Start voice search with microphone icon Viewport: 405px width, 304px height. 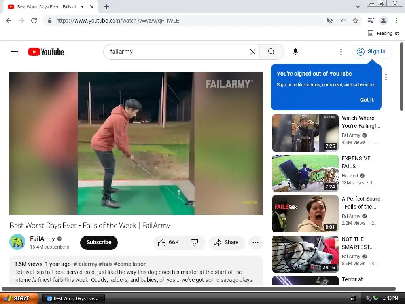pos(295,52)
